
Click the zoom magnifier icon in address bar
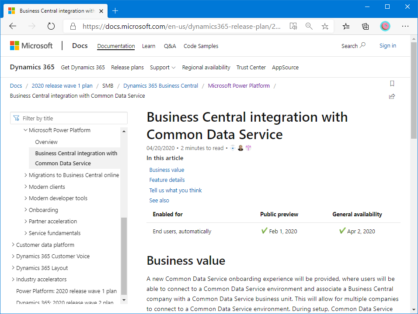click(x=309, y=26)
